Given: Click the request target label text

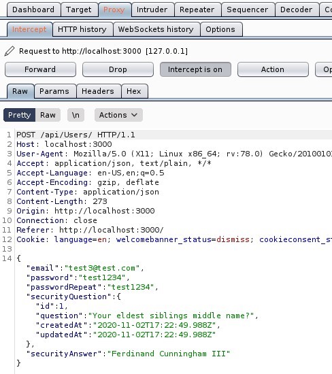Looking at the screenshot, I should click(x=103, y=51).
